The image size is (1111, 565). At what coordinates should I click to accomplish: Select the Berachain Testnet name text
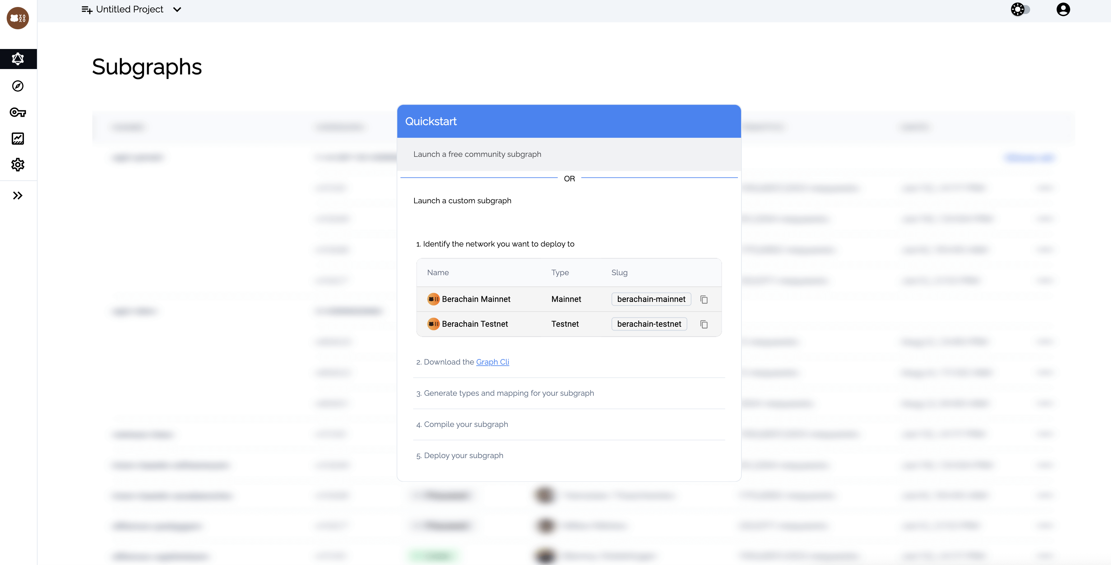[475, 324]
